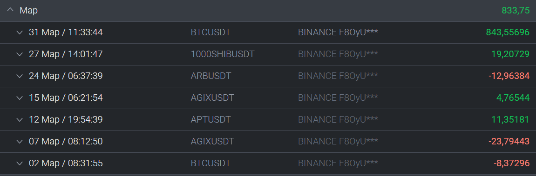Viewport: 536px width, 176px height.
Task: Expand the 02 Мар 08:31:55 trade chevron
Action: click(20, 163)
